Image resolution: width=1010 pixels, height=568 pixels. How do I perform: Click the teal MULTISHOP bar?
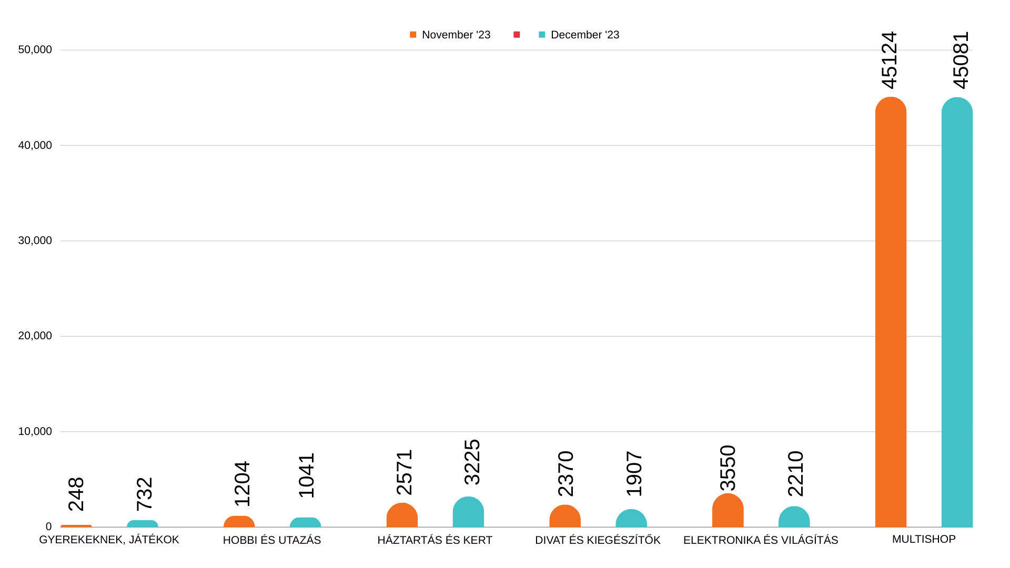point(957,316)
